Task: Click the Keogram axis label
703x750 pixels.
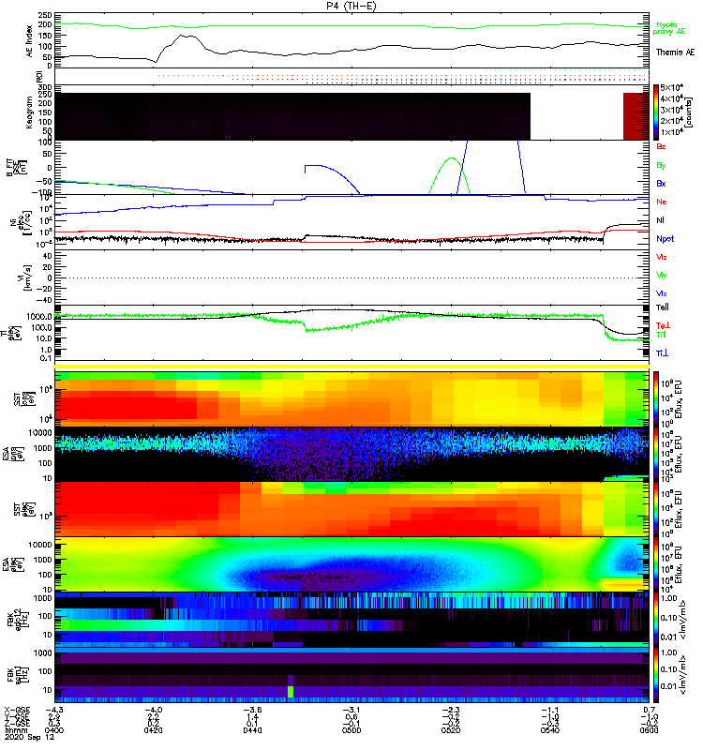Action: pyautogui.click(x=29, y=112)
